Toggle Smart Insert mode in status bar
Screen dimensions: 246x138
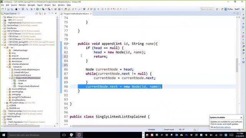[169, 130]
